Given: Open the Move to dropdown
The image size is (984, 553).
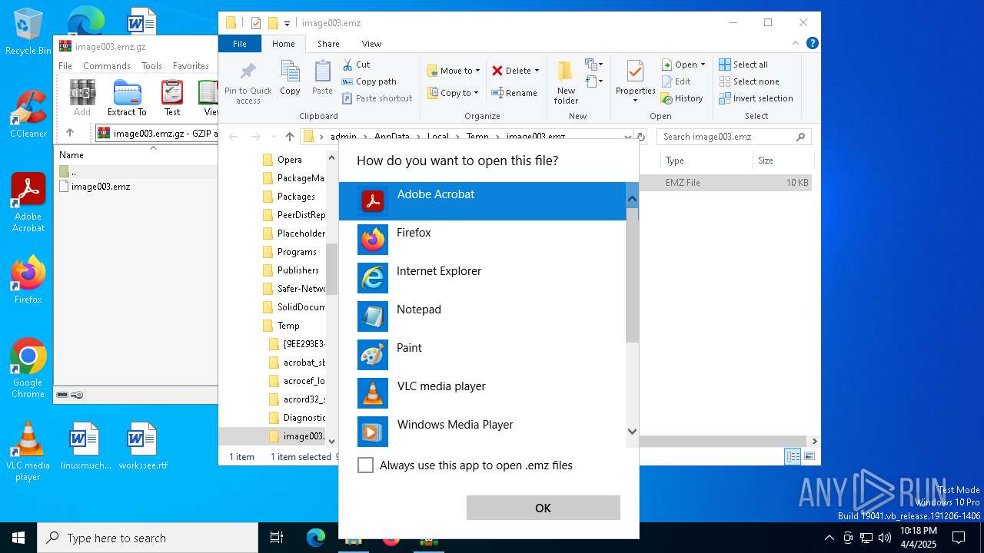Looking at the screenshot, I should pos(454,71).
